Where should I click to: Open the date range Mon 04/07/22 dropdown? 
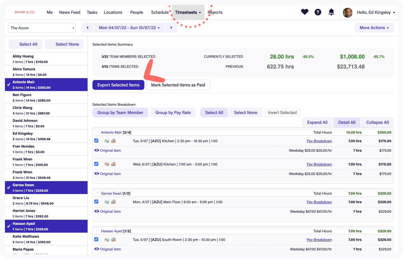(x=129, y=28)
